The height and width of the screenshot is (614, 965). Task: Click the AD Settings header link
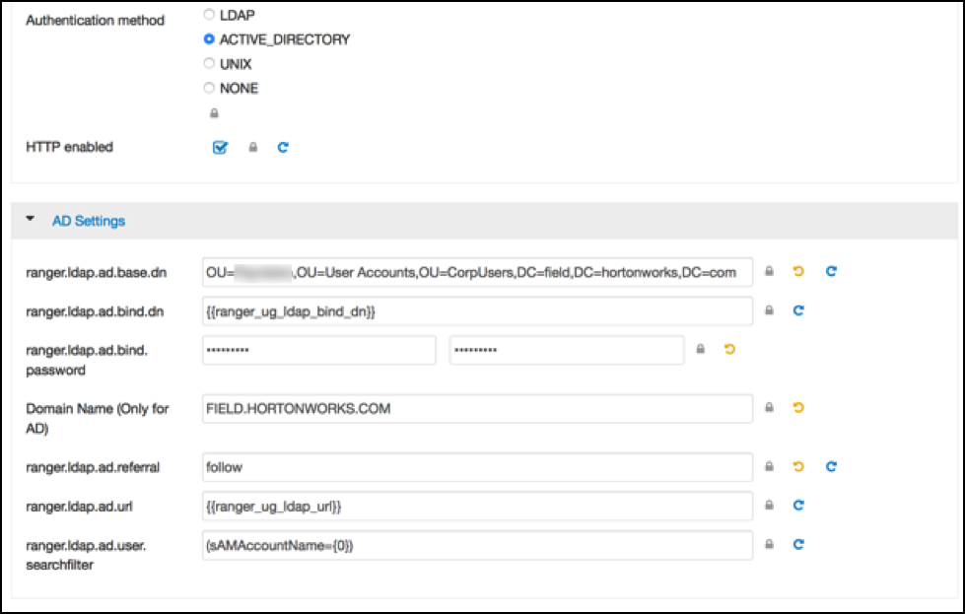[x=88, y=221]
